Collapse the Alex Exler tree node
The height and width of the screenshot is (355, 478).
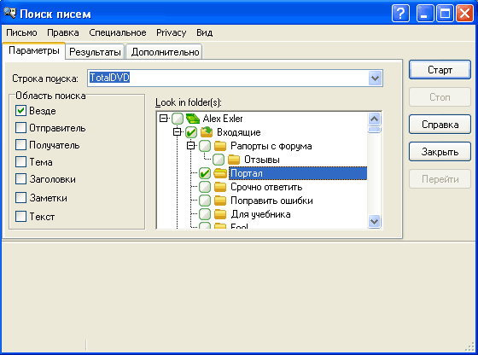pos(163,119)
